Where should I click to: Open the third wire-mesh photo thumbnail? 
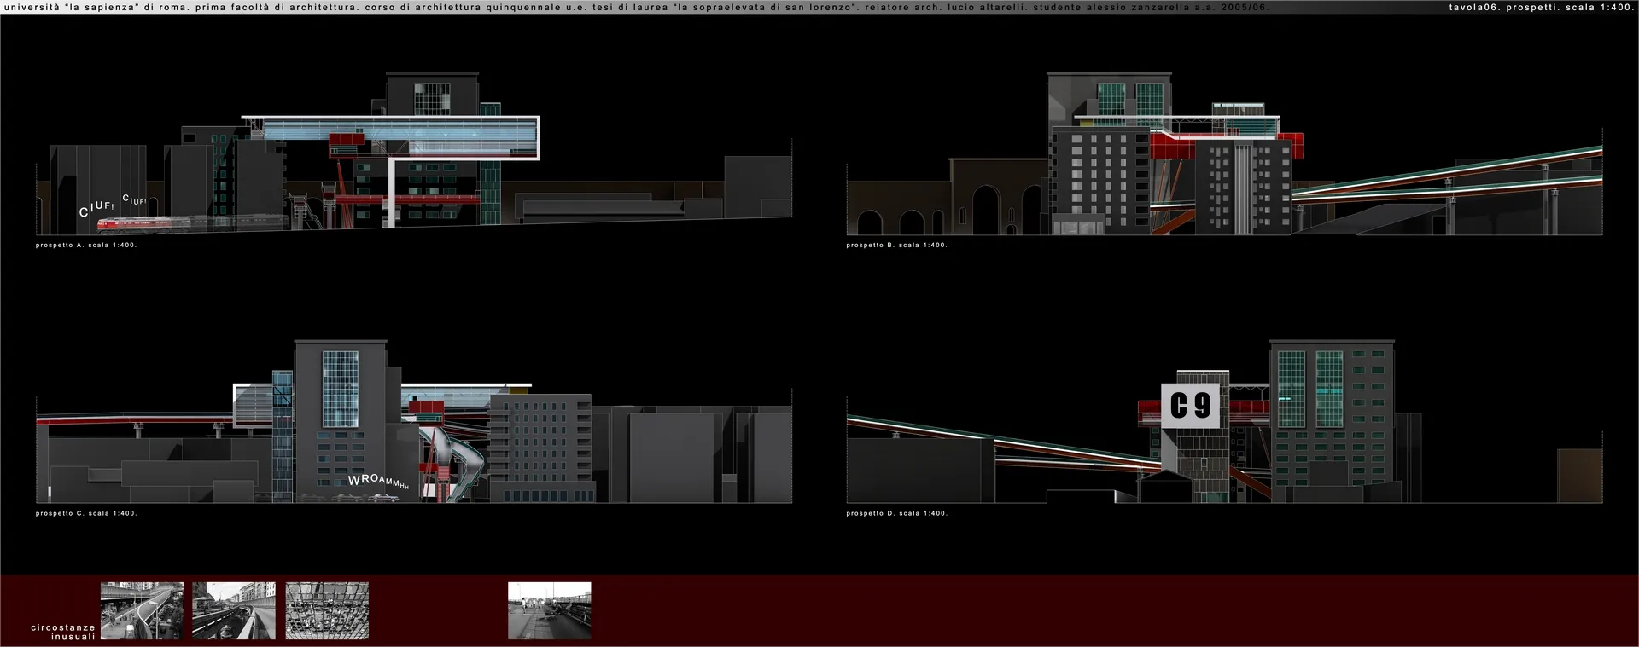[327, 610]
